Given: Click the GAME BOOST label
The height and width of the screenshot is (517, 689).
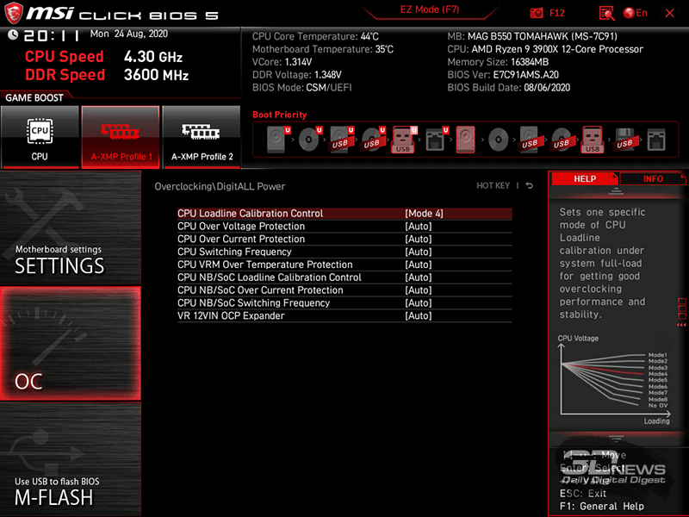Looking at the screenshot, I should [34, 97].
